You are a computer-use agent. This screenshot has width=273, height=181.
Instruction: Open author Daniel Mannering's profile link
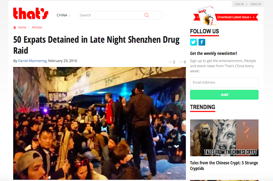point(32,61)
